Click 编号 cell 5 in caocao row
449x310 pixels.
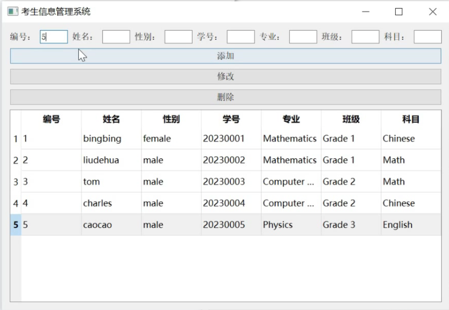pos(51,225)
